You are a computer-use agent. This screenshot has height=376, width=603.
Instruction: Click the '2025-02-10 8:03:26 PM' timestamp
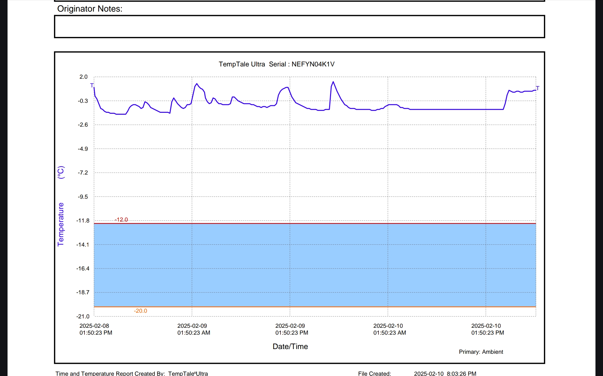point(445,373)
